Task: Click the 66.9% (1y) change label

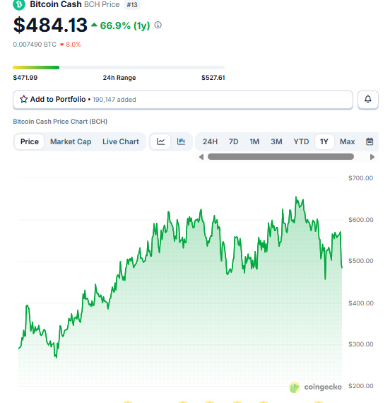Action: [x=125, y=25]
